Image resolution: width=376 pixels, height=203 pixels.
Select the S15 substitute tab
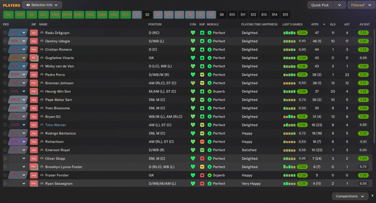[285, 15]
